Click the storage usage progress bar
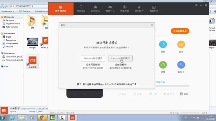 [172, 86]
